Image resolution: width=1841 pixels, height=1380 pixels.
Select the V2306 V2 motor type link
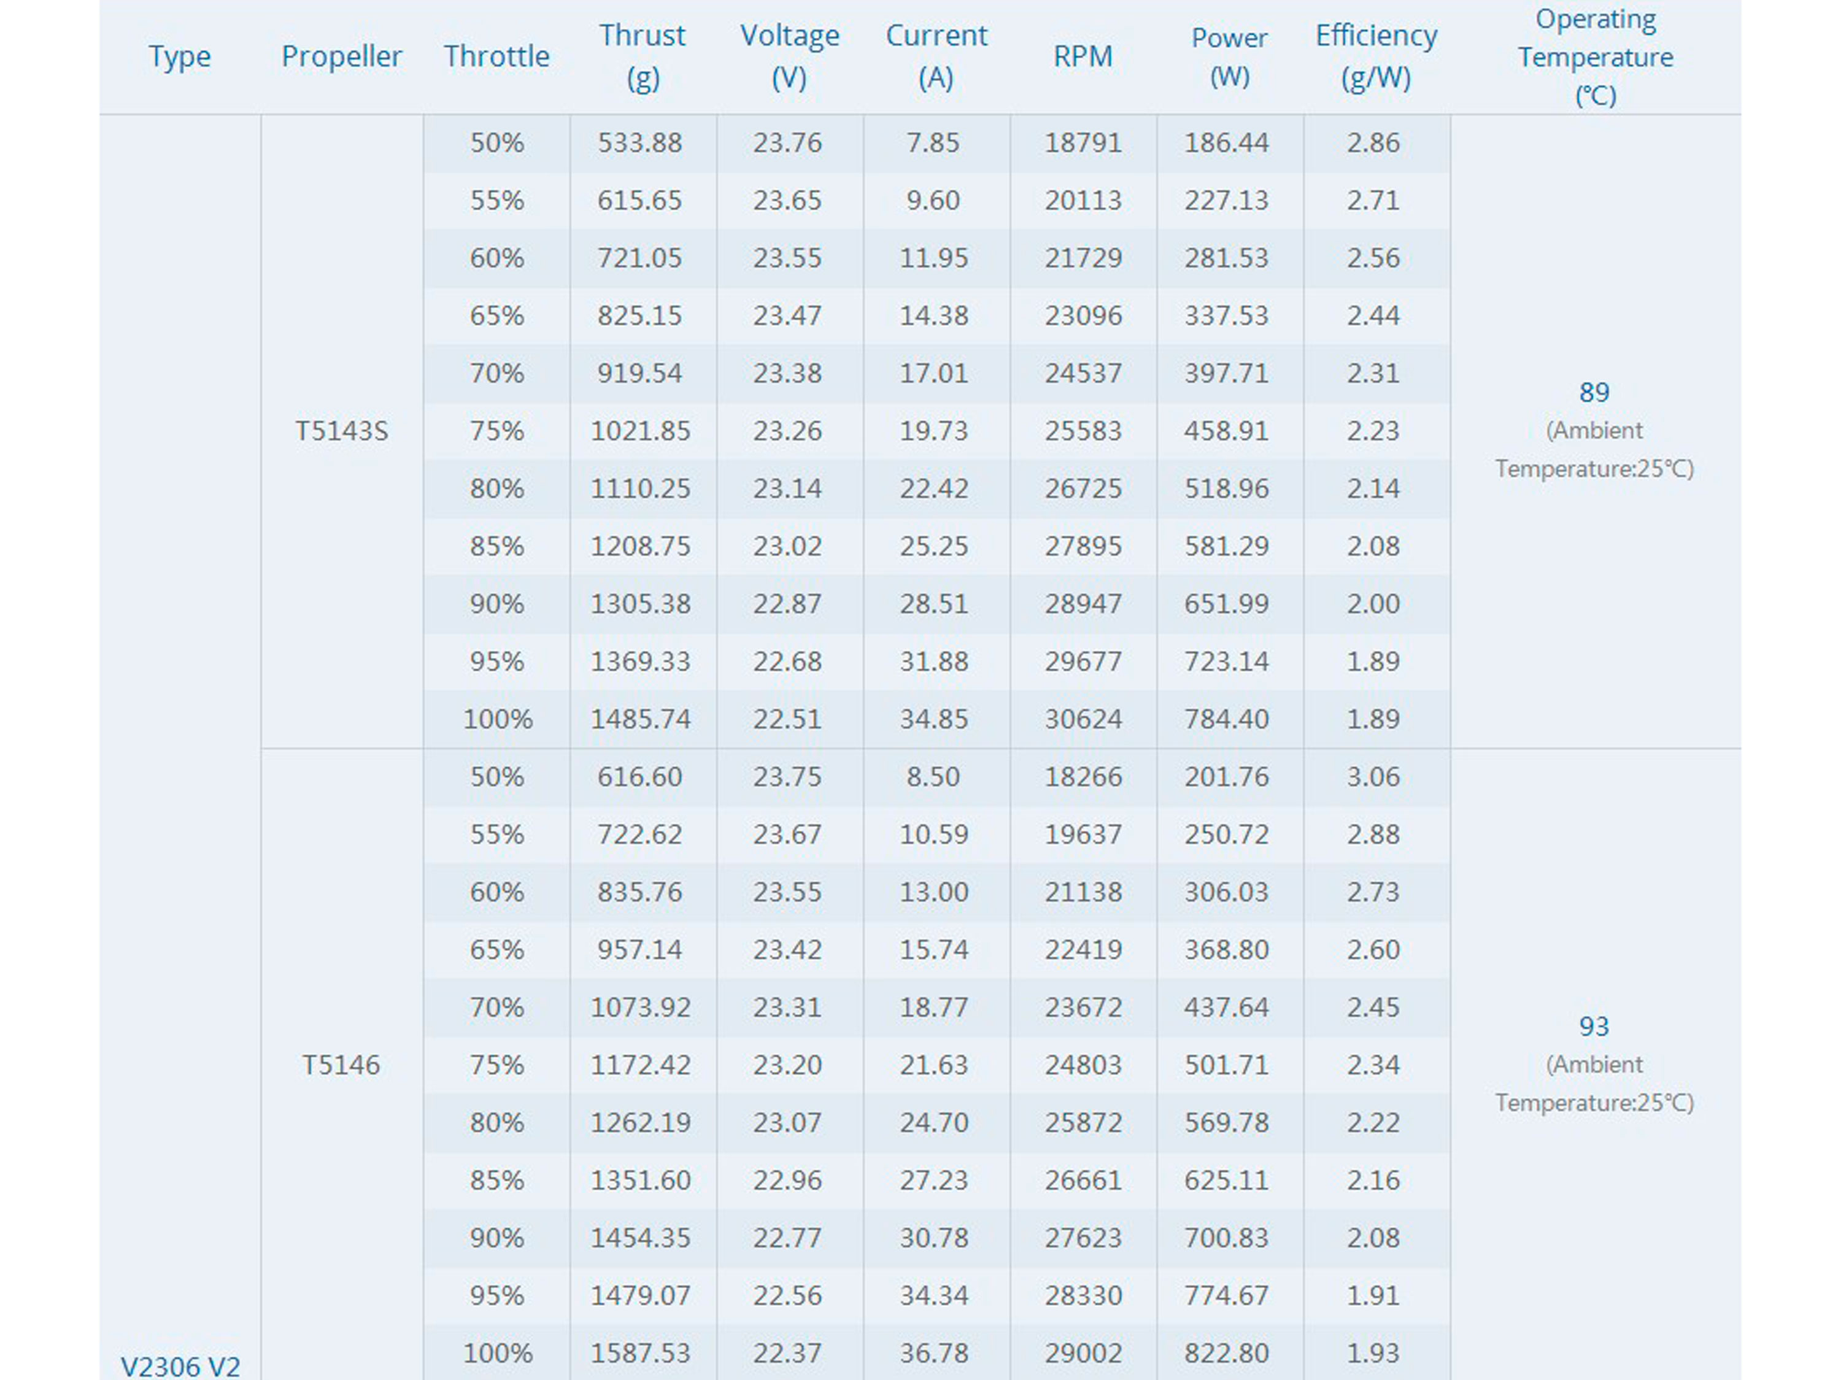coord(180,1365)
